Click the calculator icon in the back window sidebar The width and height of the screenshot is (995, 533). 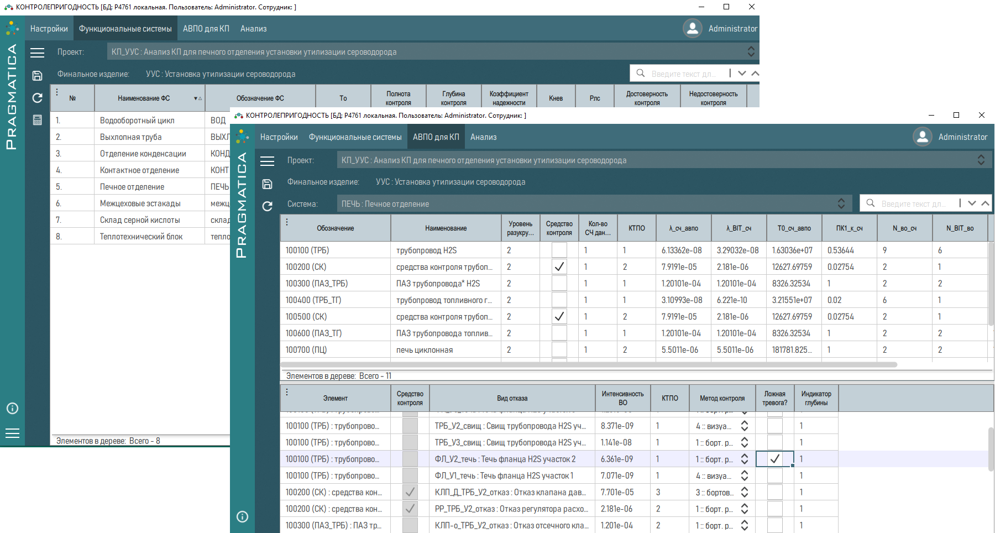tap(37, 120)
